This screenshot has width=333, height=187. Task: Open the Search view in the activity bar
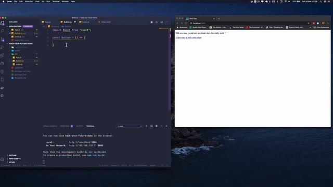[2, 31]
